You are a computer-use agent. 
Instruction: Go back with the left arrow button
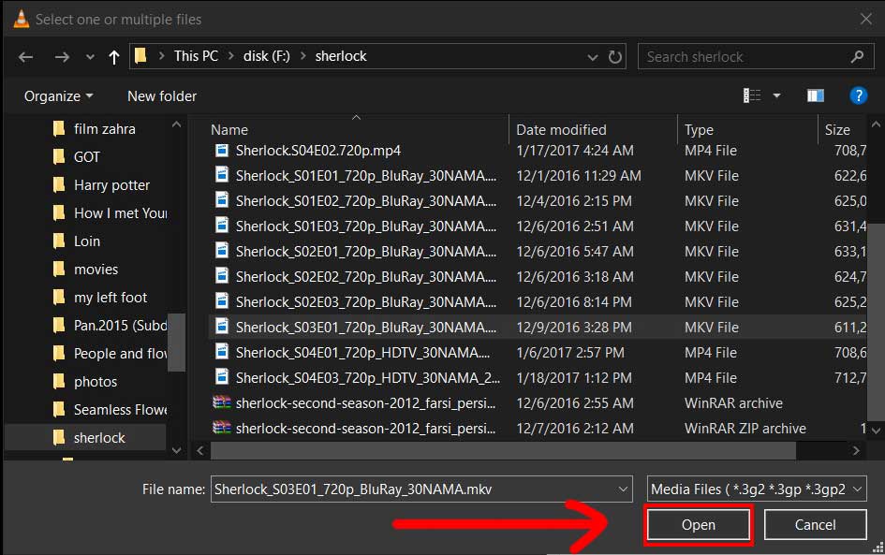25,56
